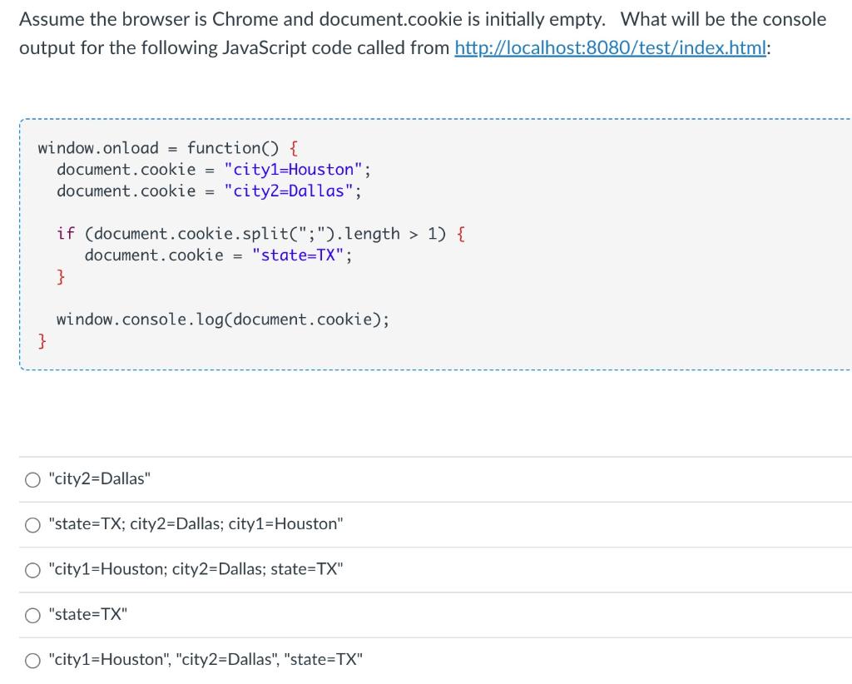Screen dimensions: 852x684
Task: Click the "city2=Dallas" answer label text
Action: pyautogui.click(x=100, y=478)
